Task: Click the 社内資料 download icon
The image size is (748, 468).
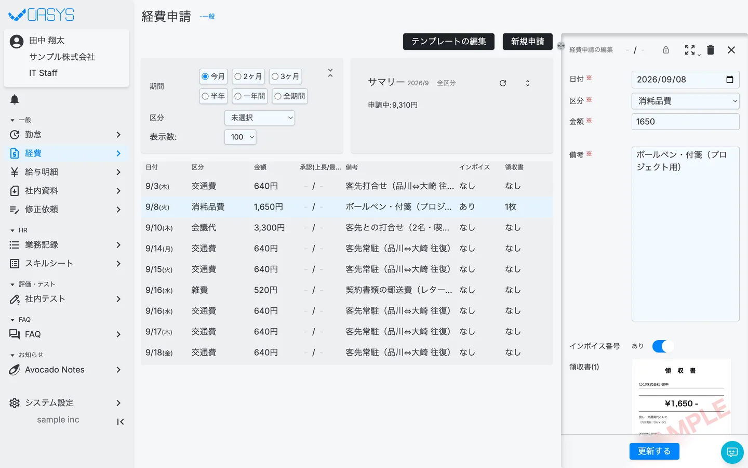Action: [x=15, y=191]
